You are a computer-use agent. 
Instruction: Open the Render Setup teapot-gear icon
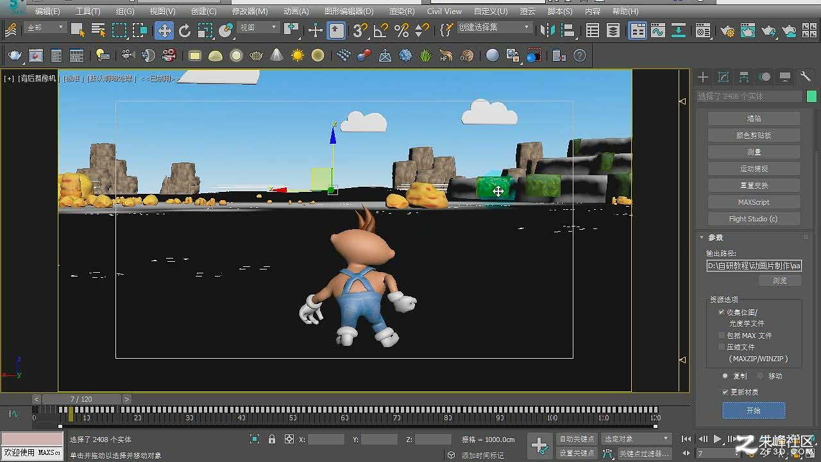(727, 30)
